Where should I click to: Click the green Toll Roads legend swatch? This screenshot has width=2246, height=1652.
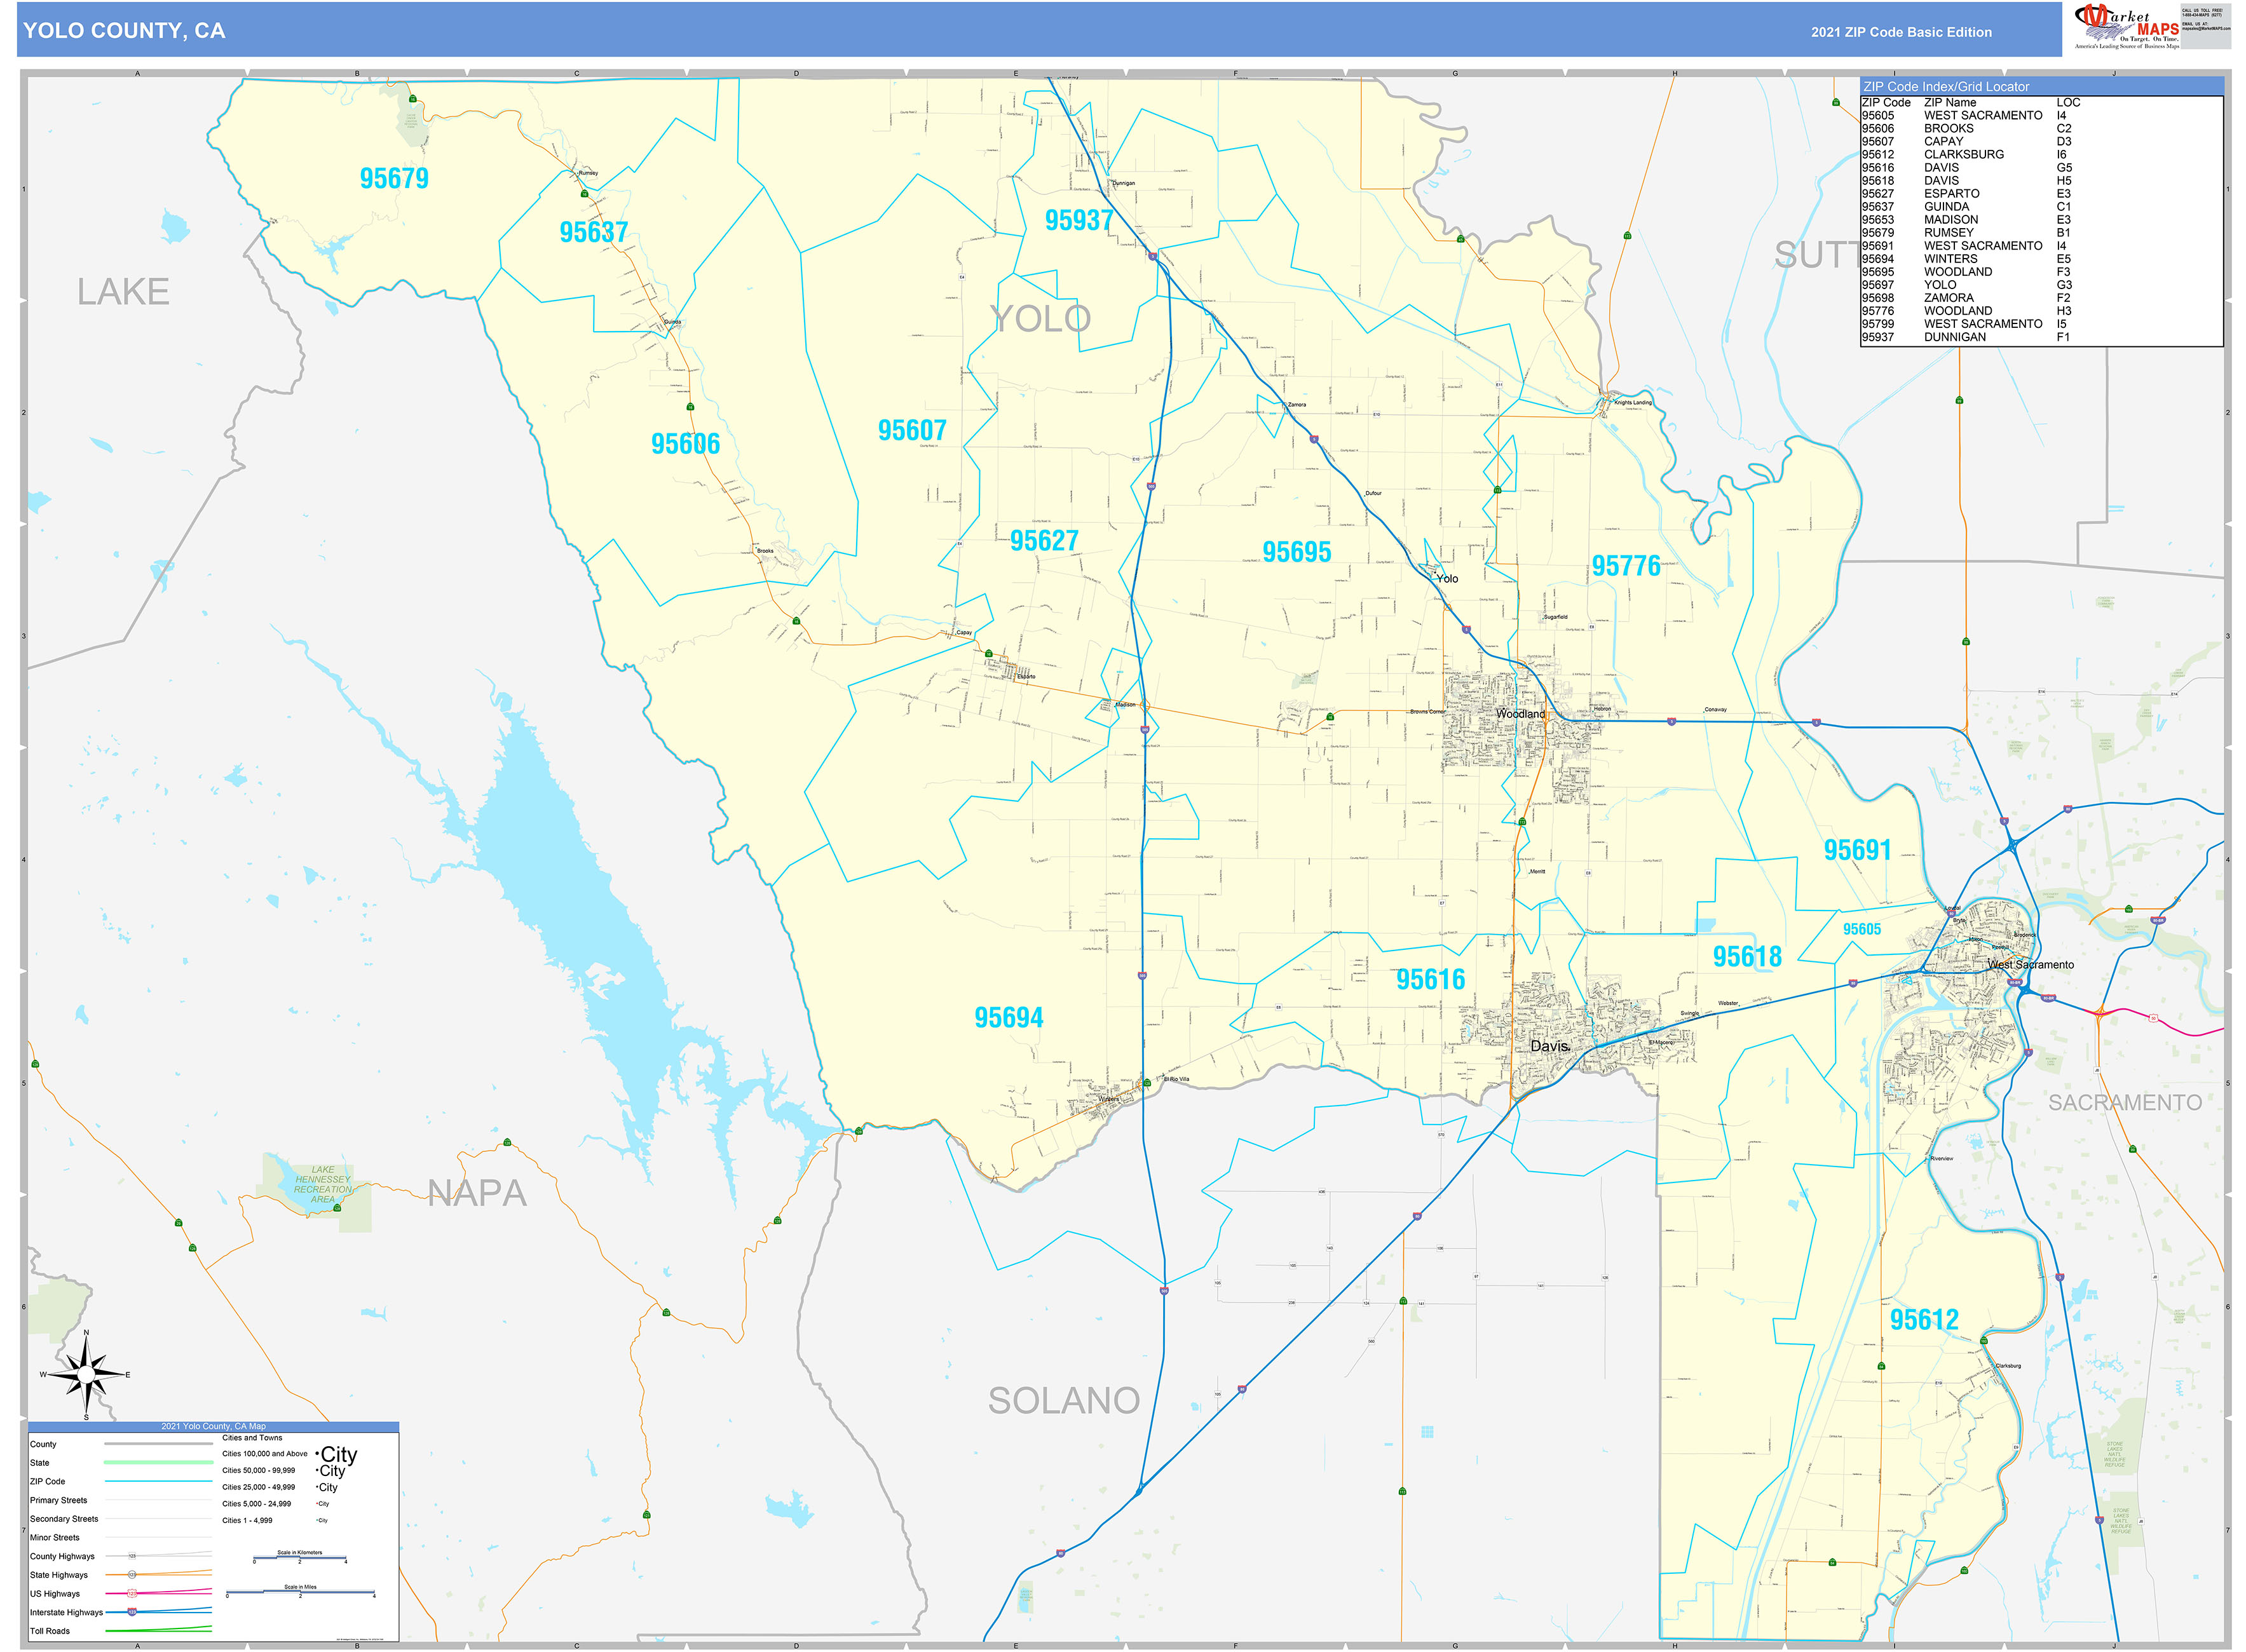(158, 1631)
